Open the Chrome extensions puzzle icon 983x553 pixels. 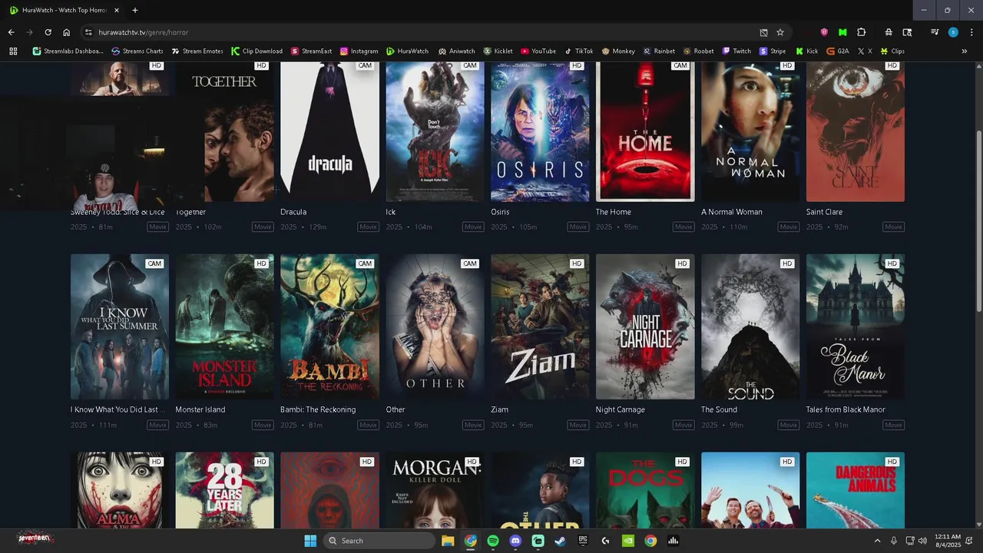pyautogui.click(x=861, y=32)
